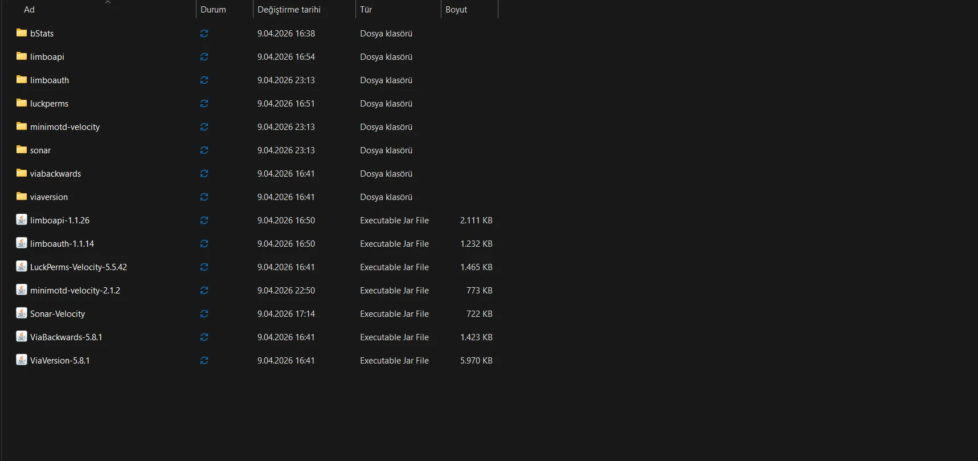This screenshot has height=461, width=978.
Task: Select the viabackwards folder name
Action: pyautogui.click(x=55, y=174)
